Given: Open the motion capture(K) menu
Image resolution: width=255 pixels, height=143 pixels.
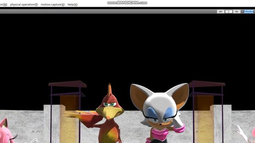Looking at the screenshot, I should (x=53, y=5).
